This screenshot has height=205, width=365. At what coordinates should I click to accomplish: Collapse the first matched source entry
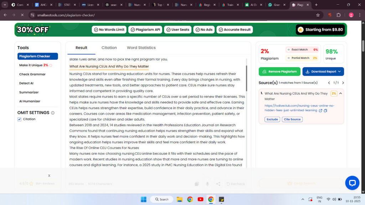(x=340, y=94)
